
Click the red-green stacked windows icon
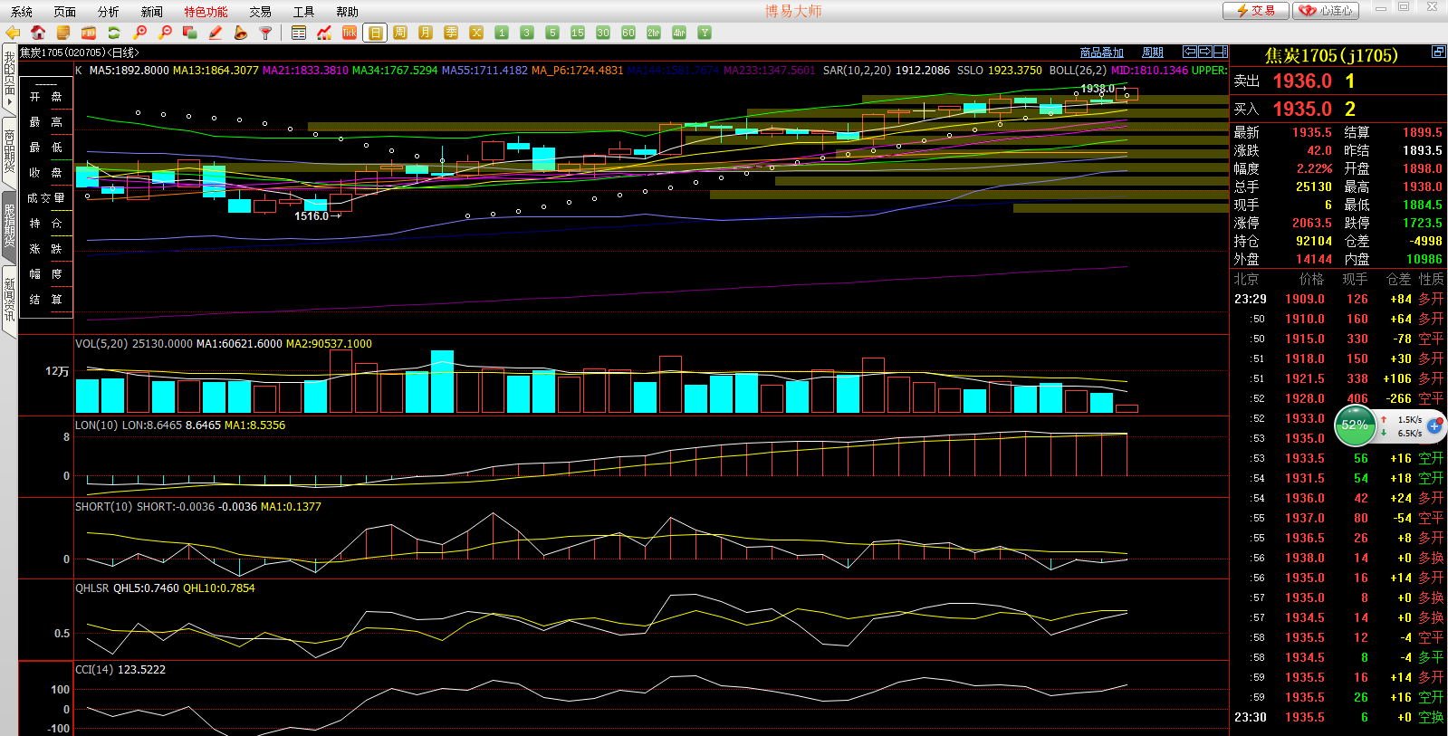click(x=190, y=33)
